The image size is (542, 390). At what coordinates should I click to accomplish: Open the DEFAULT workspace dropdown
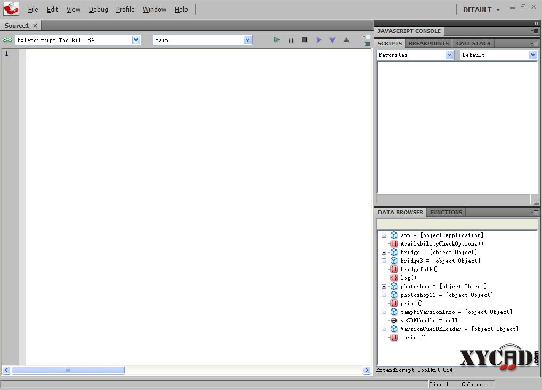click(x=481, y=10)
